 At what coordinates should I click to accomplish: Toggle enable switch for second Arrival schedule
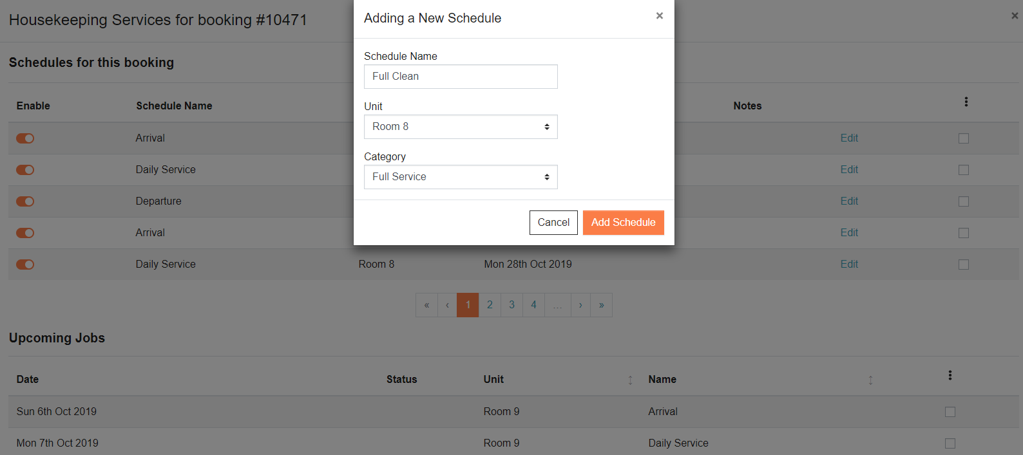[x=25, y=233]
